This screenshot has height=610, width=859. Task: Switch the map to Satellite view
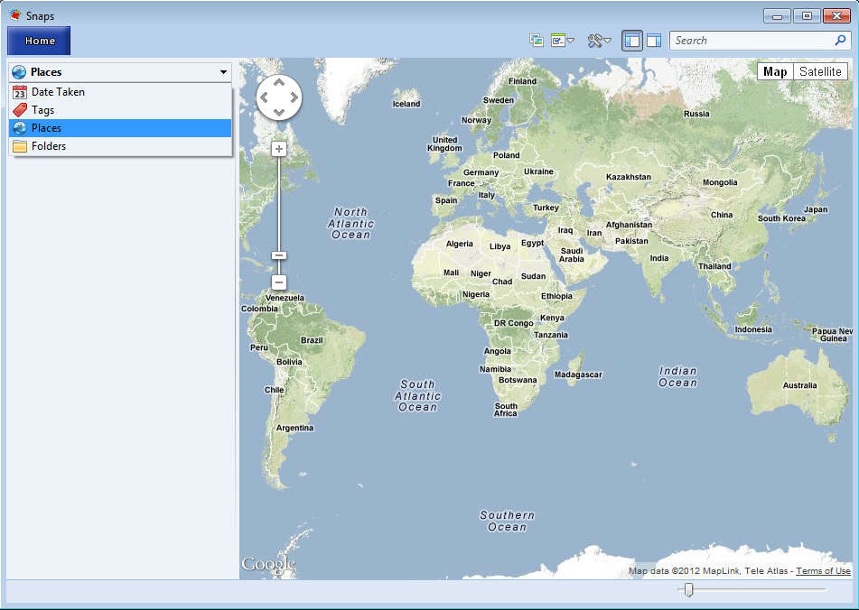(820, 72)
